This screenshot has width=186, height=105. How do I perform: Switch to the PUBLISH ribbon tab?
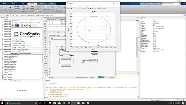(42, 4)
